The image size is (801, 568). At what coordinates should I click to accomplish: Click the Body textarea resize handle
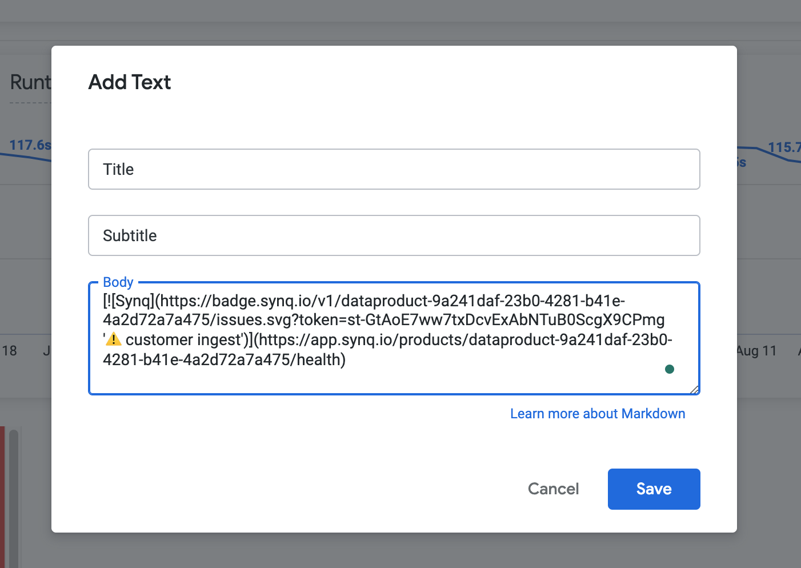694,390
